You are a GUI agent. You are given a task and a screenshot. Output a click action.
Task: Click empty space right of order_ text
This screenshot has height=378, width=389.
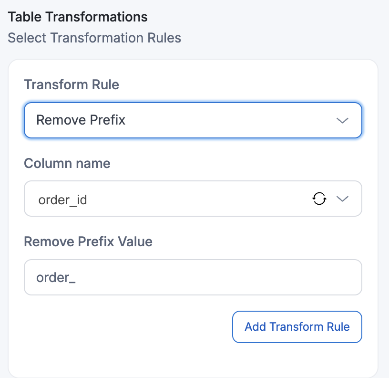coord(215,277)
